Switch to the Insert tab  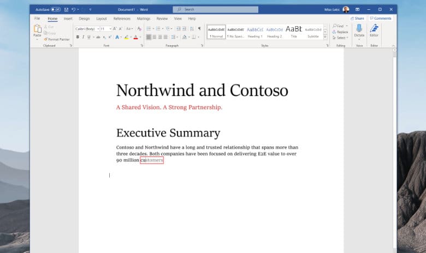point(68,19)
